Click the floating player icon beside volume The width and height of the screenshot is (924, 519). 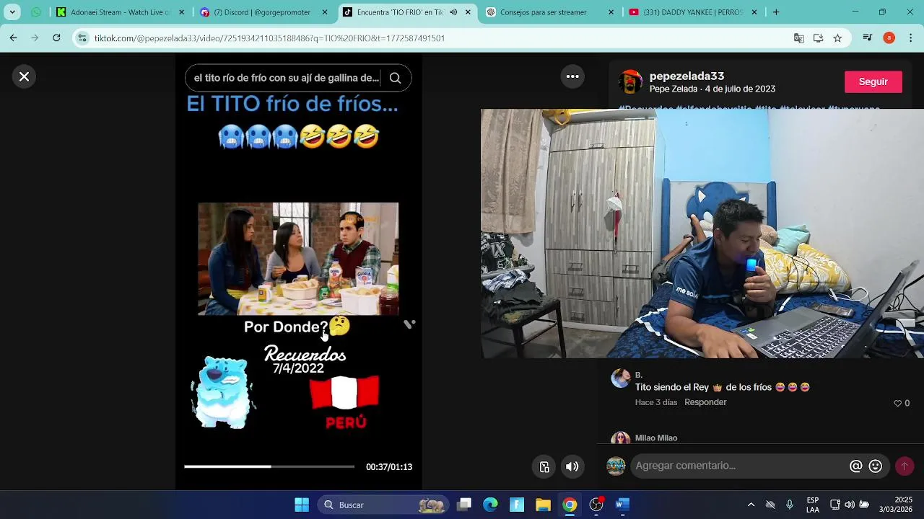(x=544, y=466)
